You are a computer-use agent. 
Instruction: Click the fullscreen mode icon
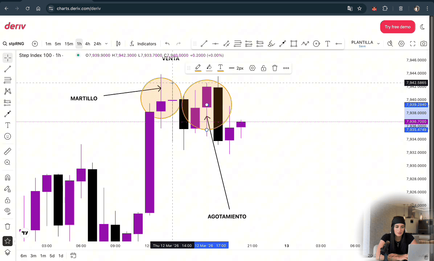click(x=412, y=43)
